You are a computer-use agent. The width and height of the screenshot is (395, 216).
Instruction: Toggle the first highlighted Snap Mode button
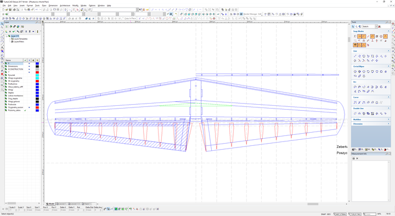359,37
